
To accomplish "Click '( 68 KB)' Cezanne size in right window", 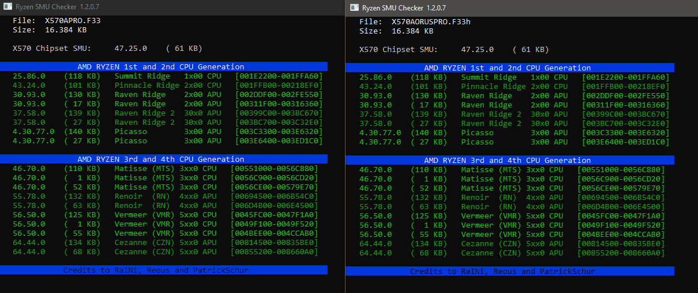I will click(429, 253).
